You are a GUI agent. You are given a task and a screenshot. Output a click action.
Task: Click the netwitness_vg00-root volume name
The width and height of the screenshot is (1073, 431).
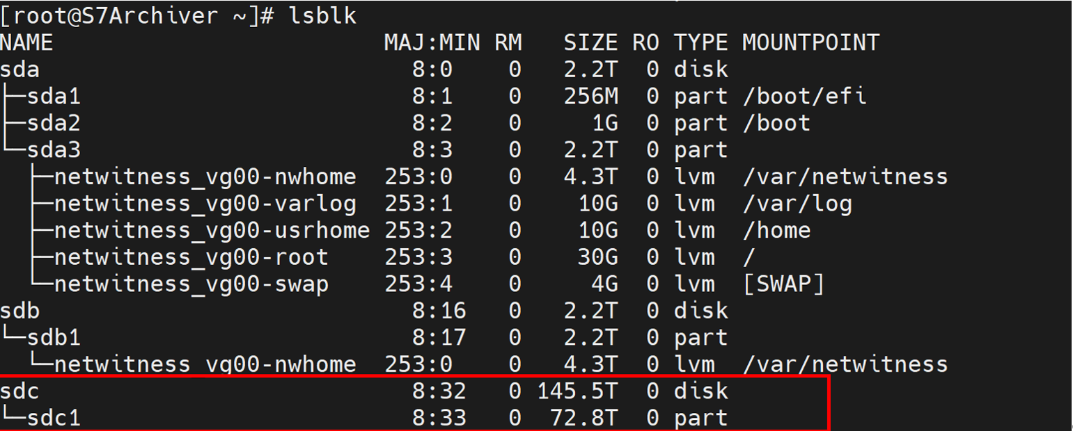coord(191,257)
